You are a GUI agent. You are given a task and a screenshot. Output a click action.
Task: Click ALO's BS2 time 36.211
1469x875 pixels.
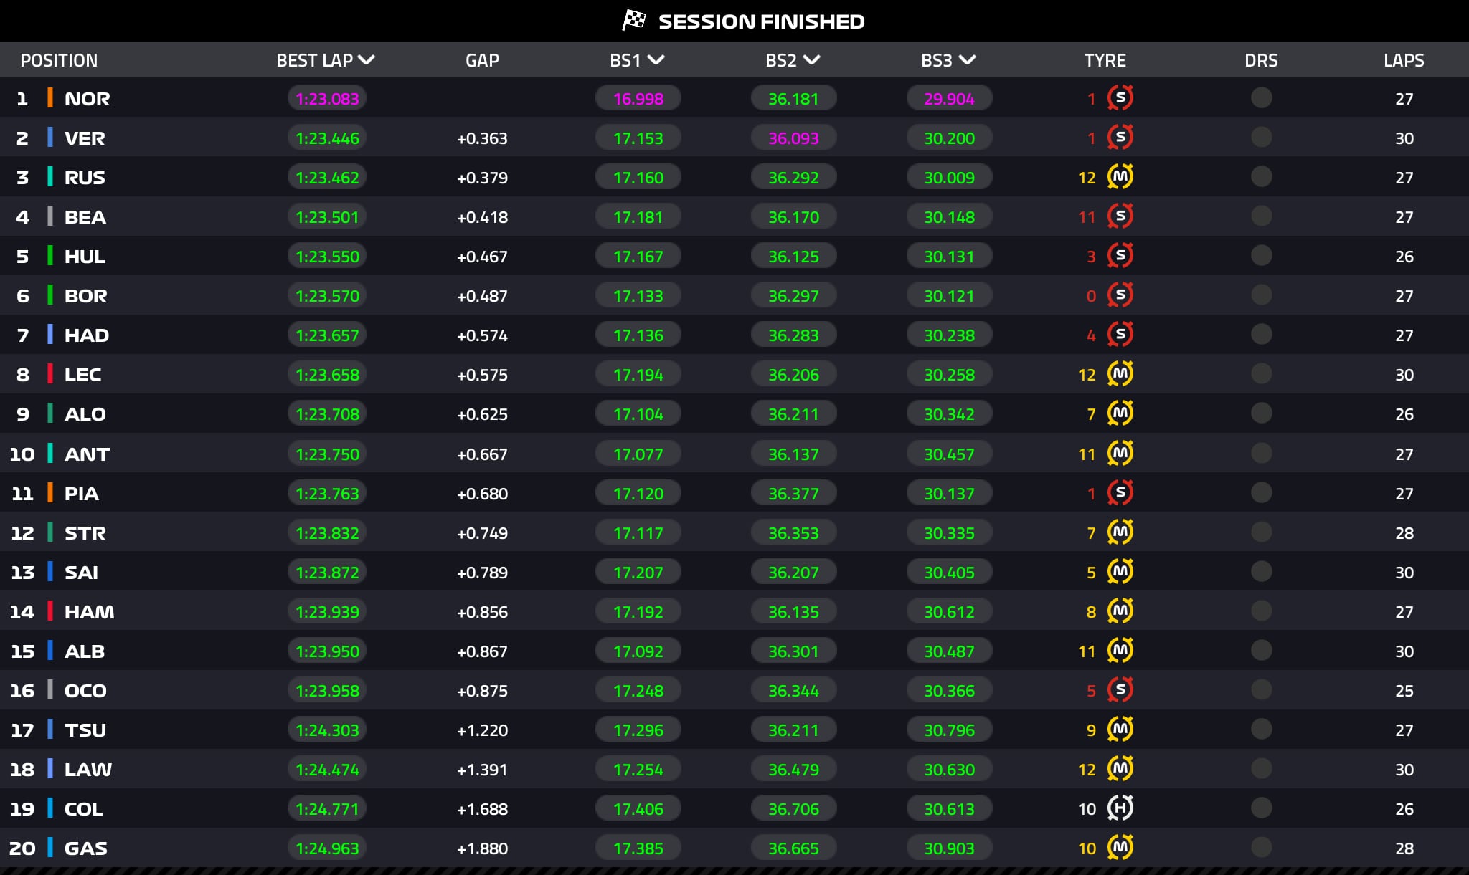[x=793, y=413]
